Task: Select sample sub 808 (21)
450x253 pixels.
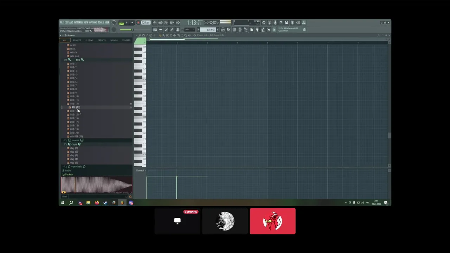Action: 76,136
